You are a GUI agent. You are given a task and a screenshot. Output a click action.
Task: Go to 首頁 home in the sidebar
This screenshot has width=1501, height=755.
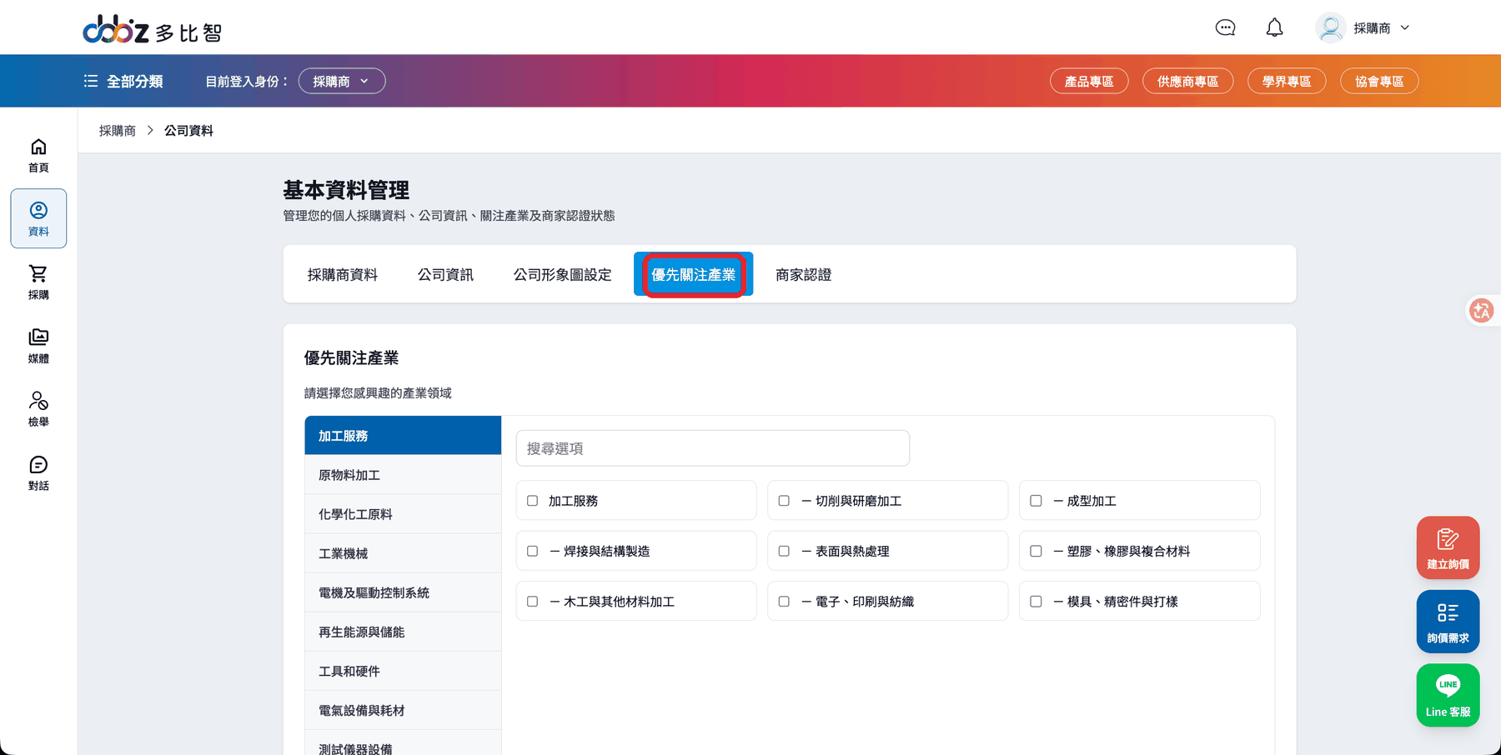pos(38,155)
